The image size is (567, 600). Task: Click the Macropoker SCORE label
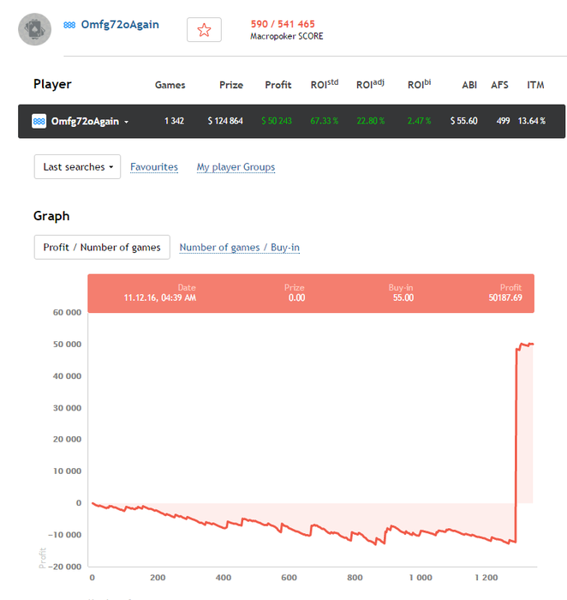point(286,36)
